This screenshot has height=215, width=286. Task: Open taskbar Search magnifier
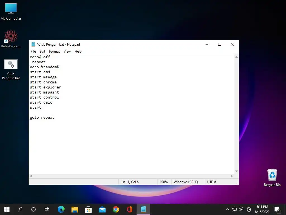[x=20, y=209]
